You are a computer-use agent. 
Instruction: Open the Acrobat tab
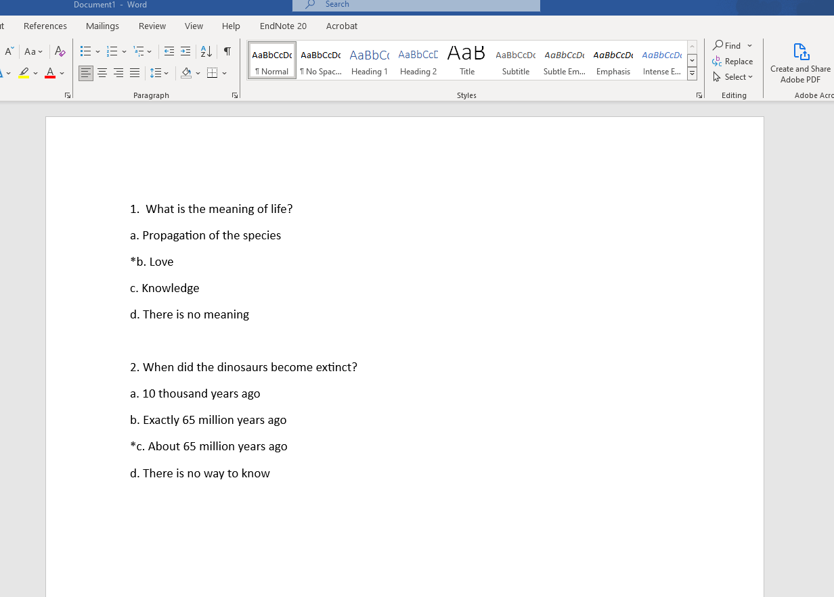[x=342, y=26]
